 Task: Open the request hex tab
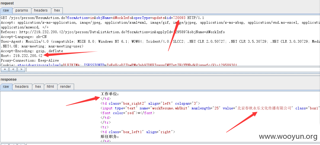[57, 10]
